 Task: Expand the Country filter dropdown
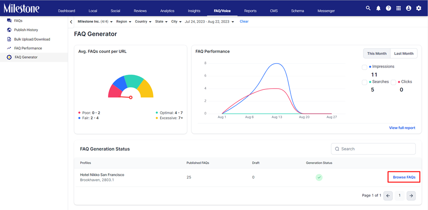(143, 21)
